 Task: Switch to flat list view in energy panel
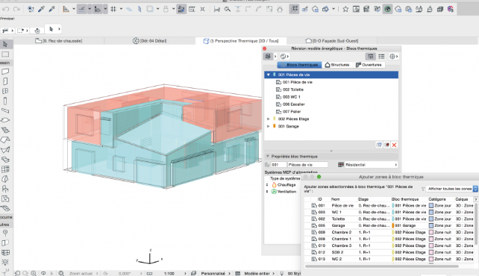pyautogui.click(x=381, y=56)
